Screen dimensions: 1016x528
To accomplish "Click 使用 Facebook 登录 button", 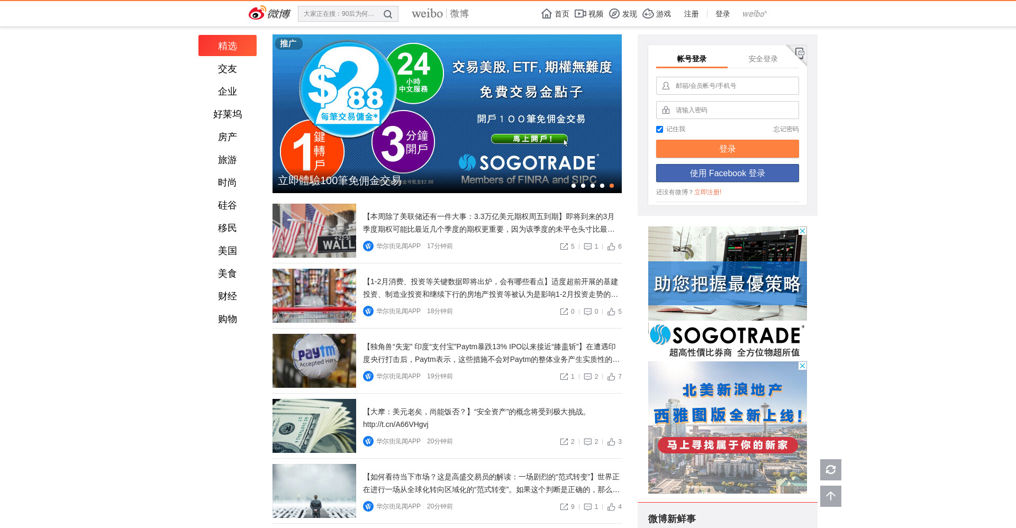I will 728,173.
